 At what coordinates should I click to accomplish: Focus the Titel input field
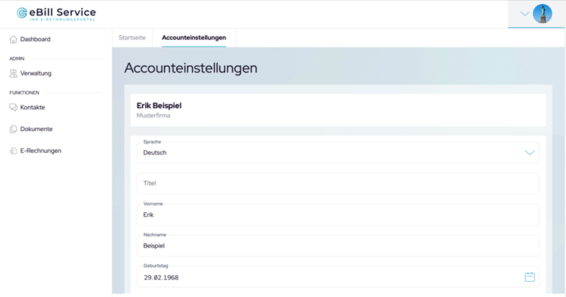point(338,183)
